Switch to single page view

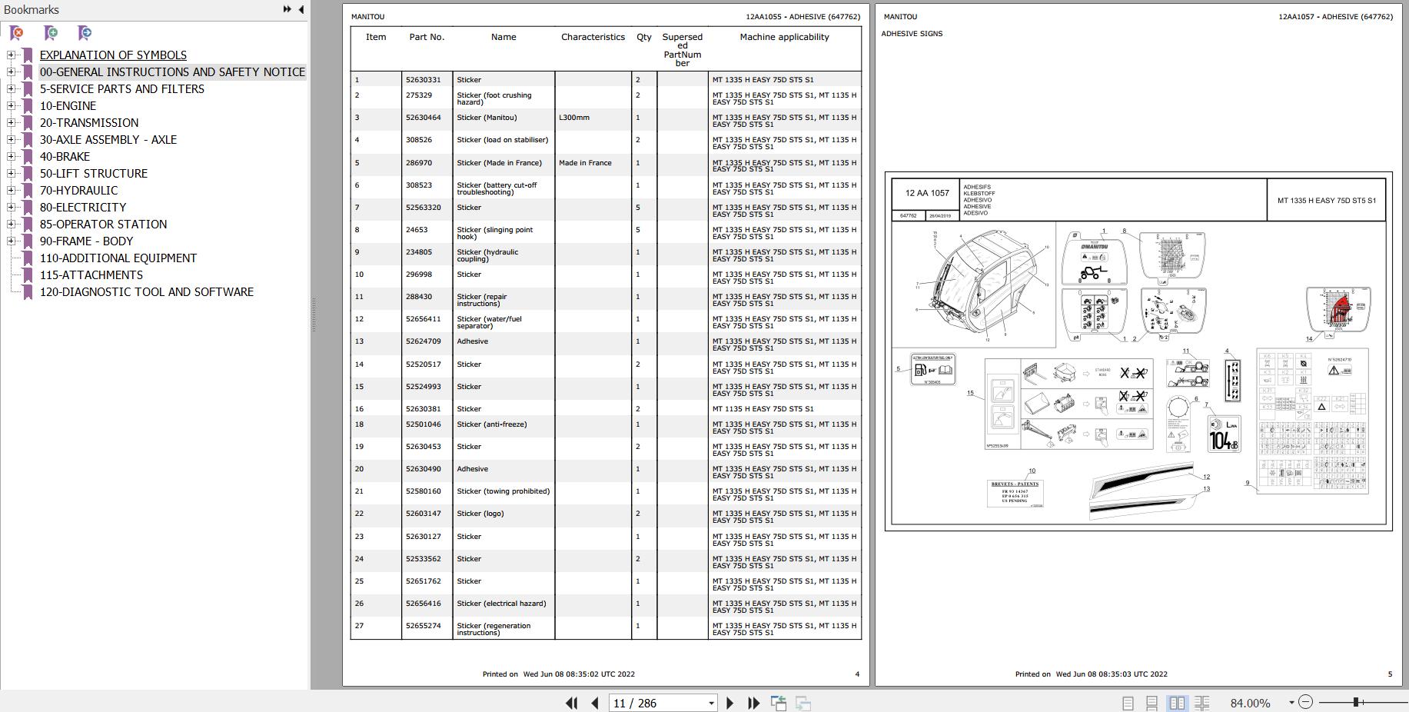click(x=1128, y=703)
